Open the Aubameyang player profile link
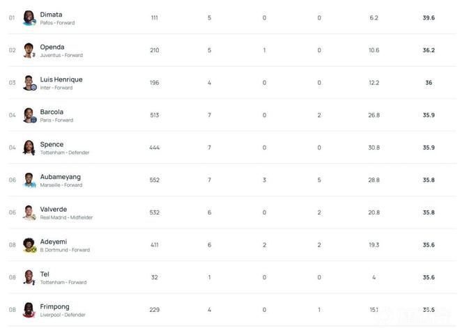 60,177
